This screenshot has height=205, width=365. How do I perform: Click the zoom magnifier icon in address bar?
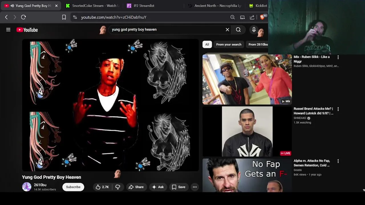tap(233, 17)
